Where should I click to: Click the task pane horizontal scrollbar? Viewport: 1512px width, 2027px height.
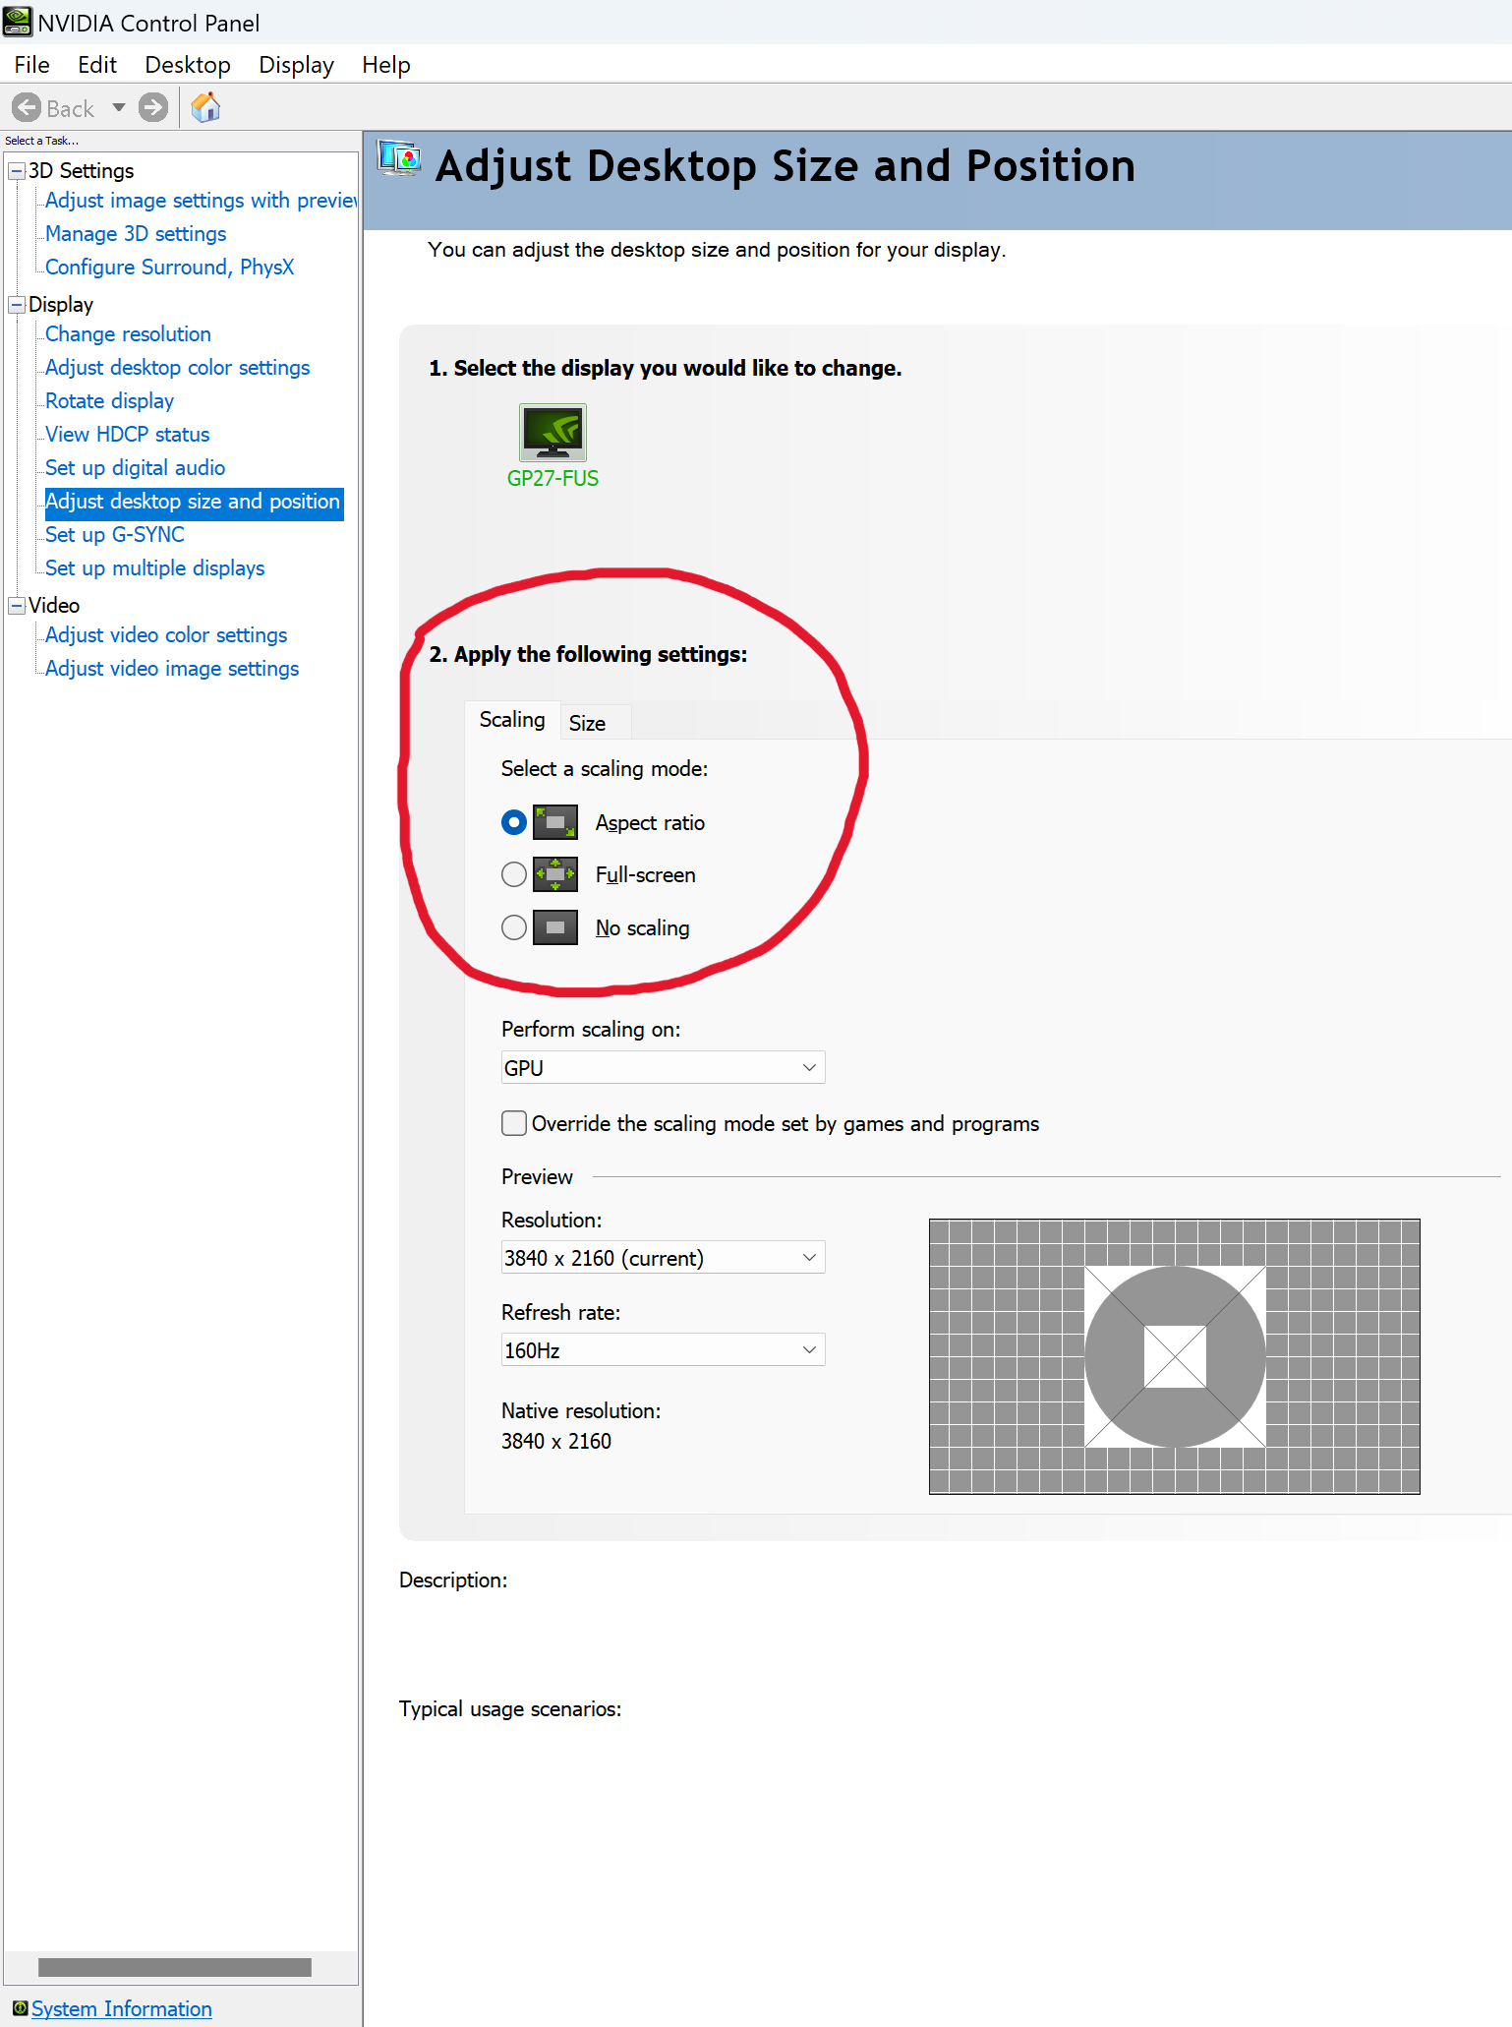tap(175, 1967)
